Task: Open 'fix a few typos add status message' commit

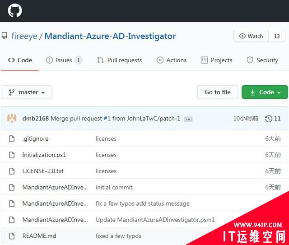Action: click(143, 203)
